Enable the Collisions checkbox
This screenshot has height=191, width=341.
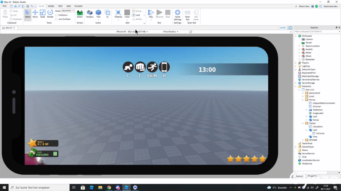point(56,15)
